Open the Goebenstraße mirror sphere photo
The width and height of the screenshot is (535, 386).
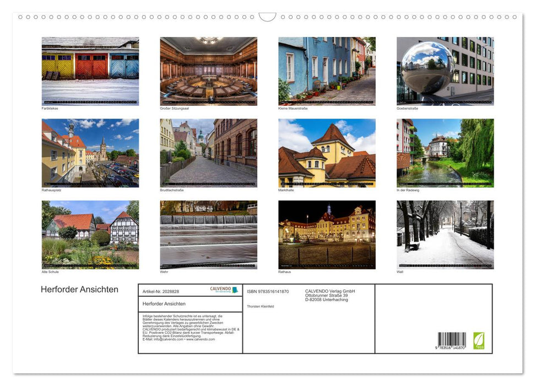coord(445,71)
